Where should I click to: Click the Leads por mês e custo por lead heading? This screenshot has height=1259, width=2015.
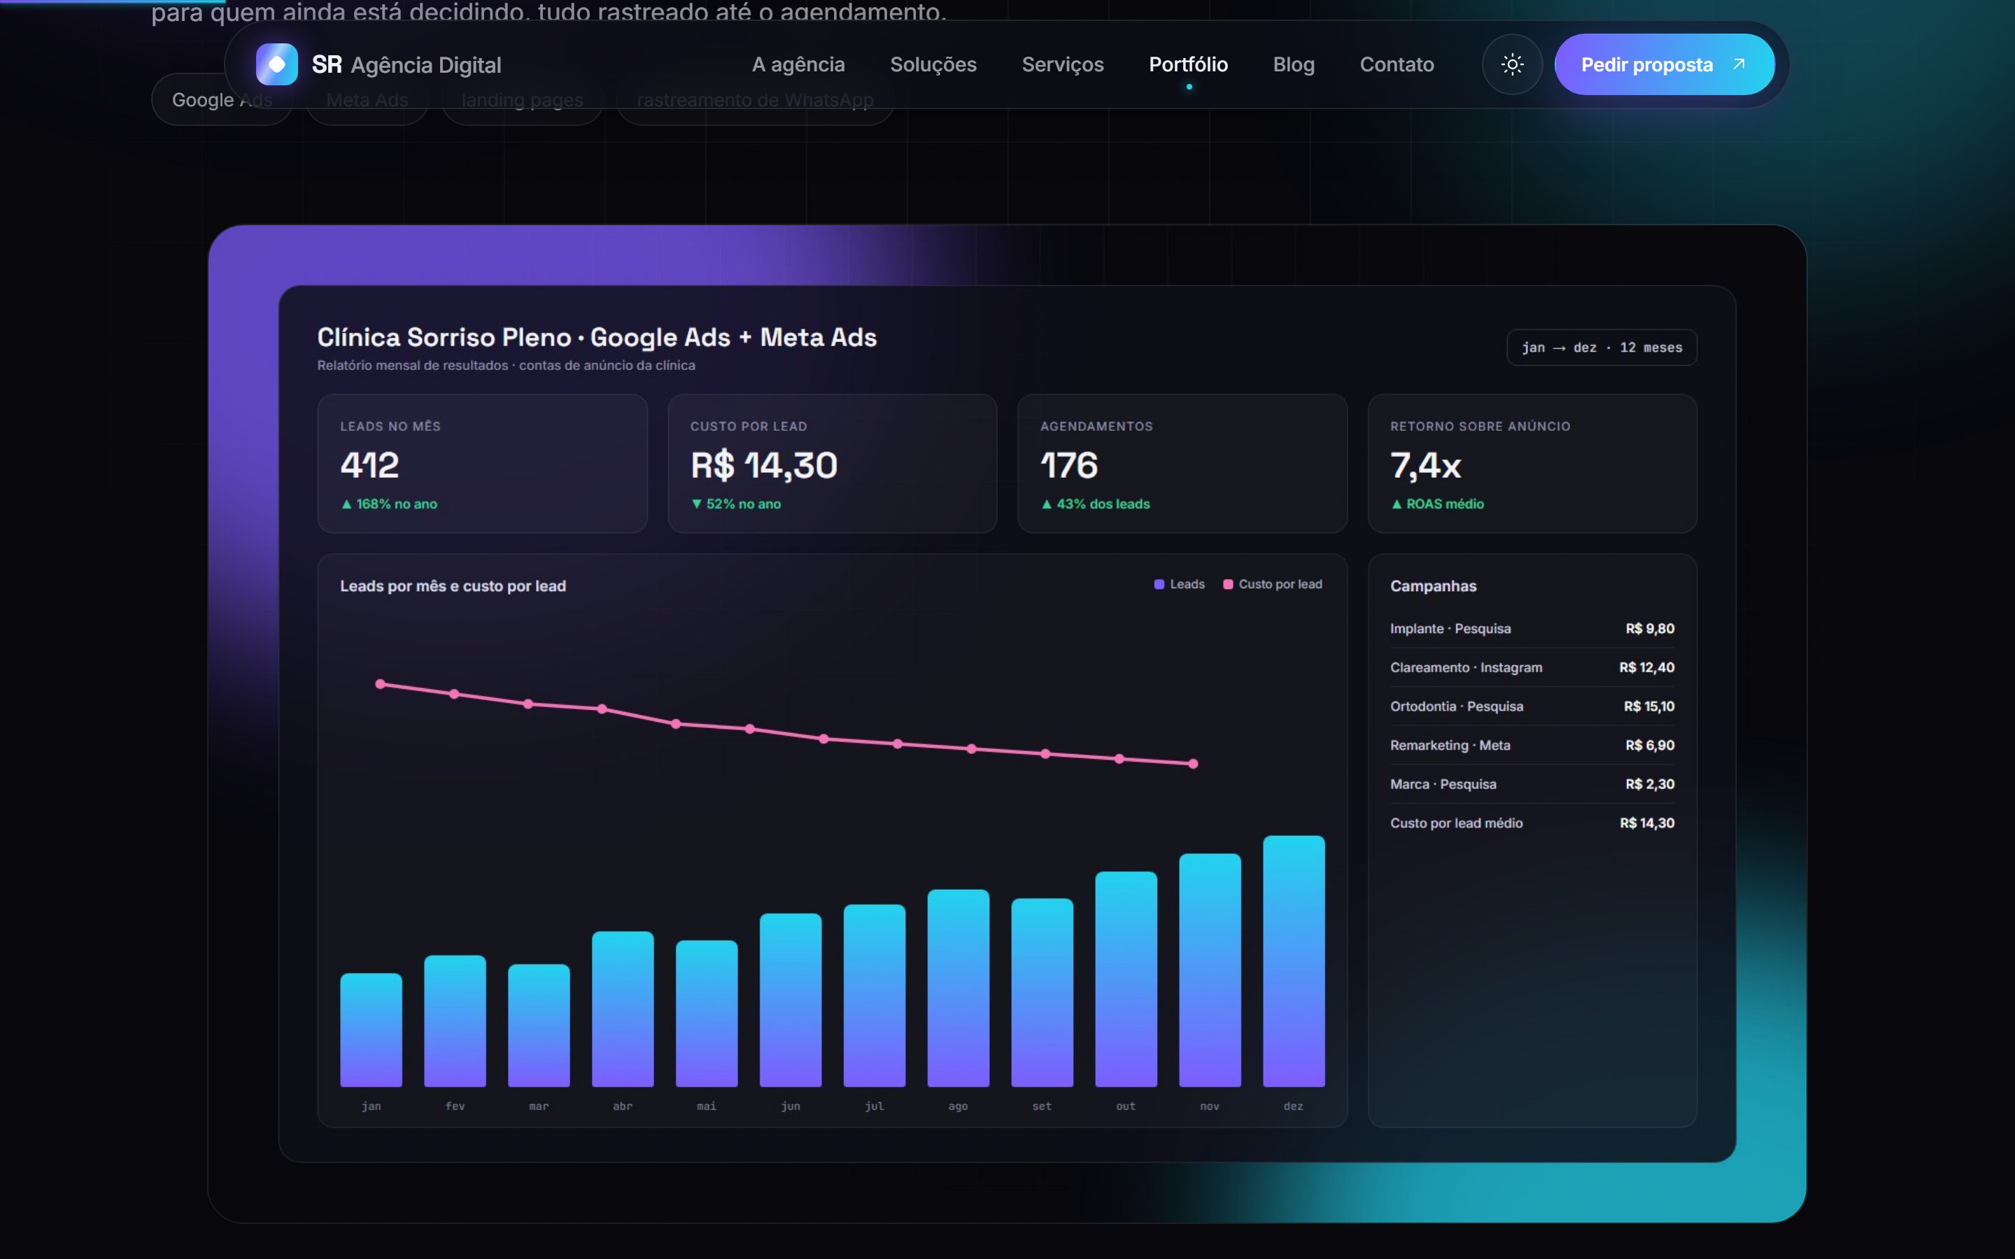(x=453, y=586)
